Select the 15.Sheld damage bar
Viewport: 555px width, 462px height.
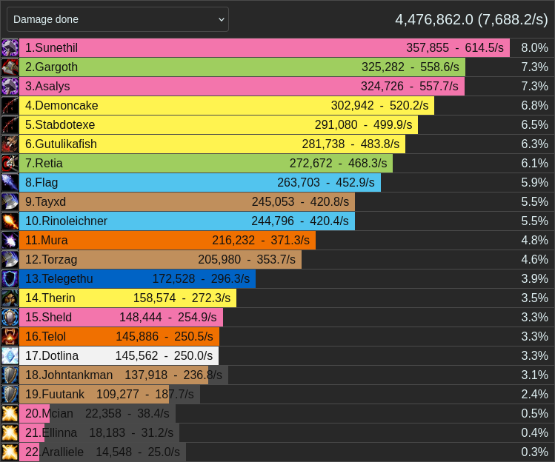121,318
